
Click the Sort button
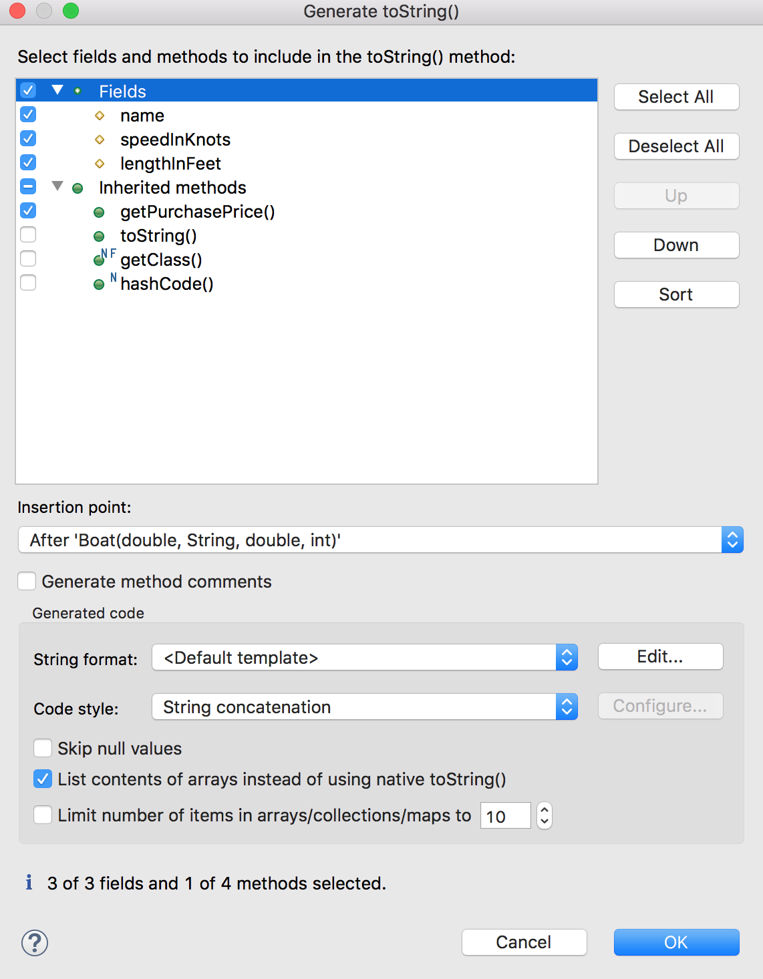tap(676, 294)
